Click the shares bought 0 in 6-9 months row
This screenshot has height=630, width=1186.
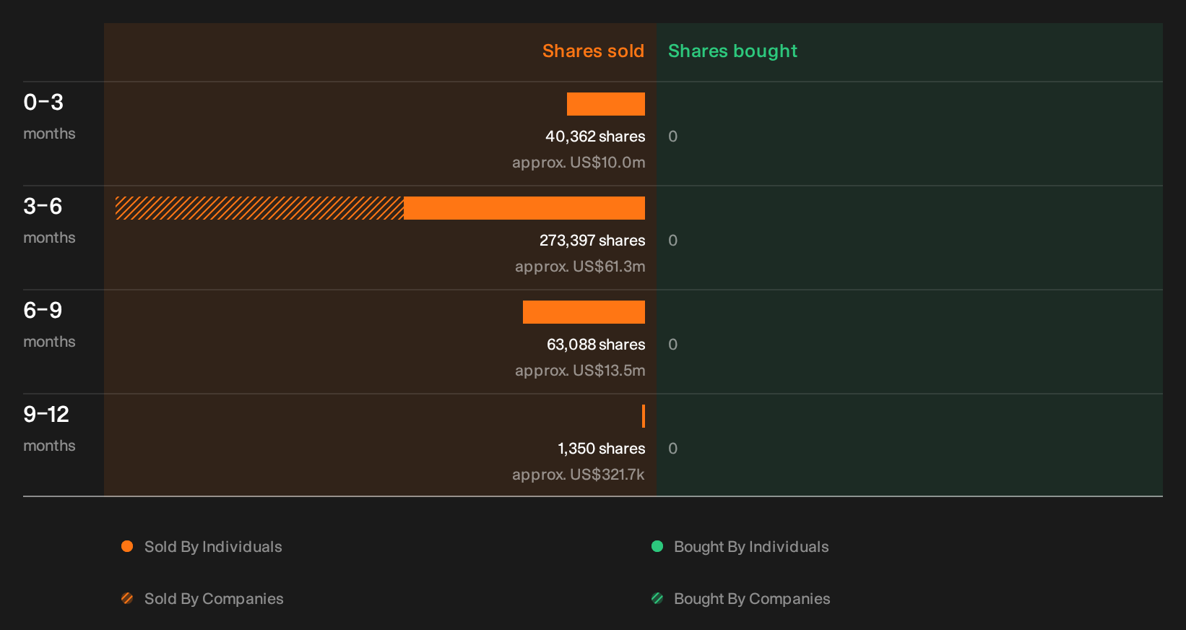(x=673, y=345)
